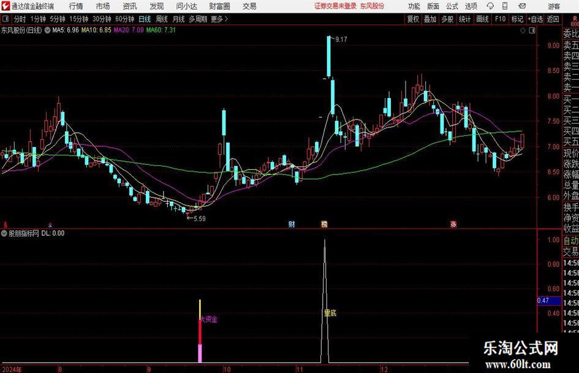579x373 pixels.
Task: Select the 多周期 multi-period view
Action: click(198, 19)
